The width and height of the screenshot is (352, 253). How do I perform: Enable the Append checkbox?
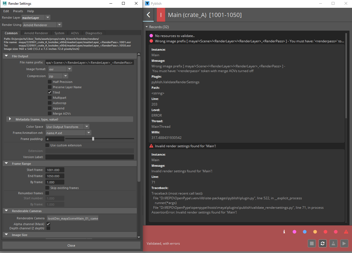[50, 108]
